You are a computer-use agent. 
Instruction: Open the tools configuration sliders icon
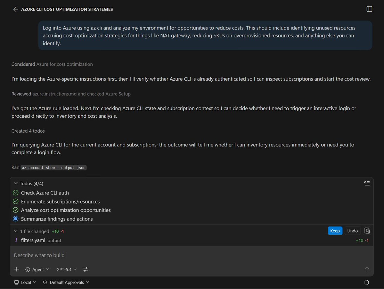click(86, 269)
